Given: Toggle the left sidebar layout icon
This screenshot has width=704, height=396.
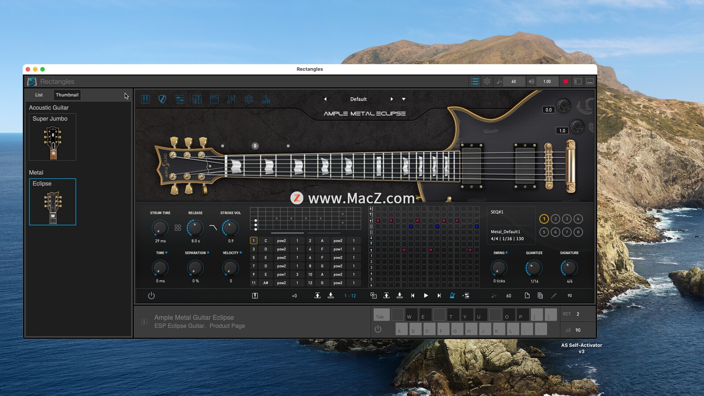Looking at the screenshot, I should (578, 81).
